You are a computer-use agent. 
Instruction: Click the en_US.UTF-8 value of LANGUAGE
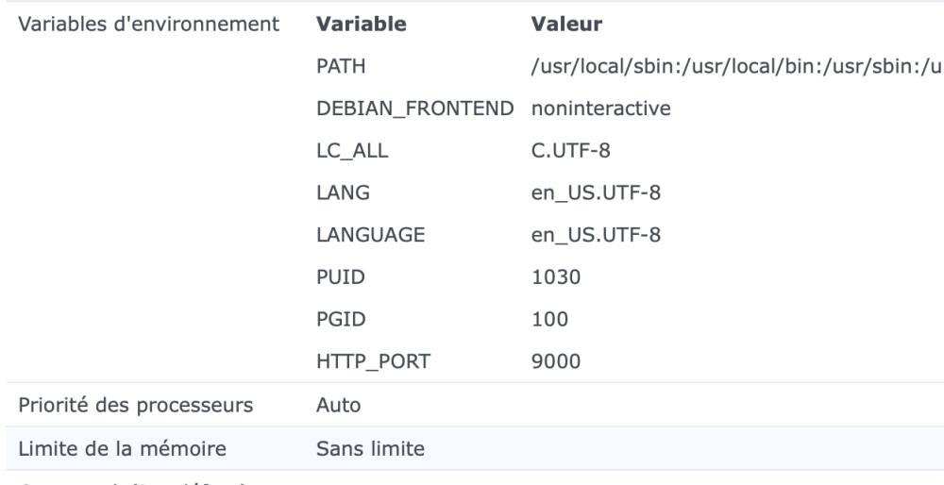pos(582,234)
